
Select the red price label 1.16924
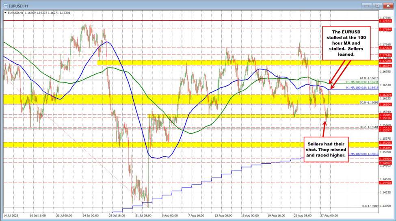tap(385, 66)
